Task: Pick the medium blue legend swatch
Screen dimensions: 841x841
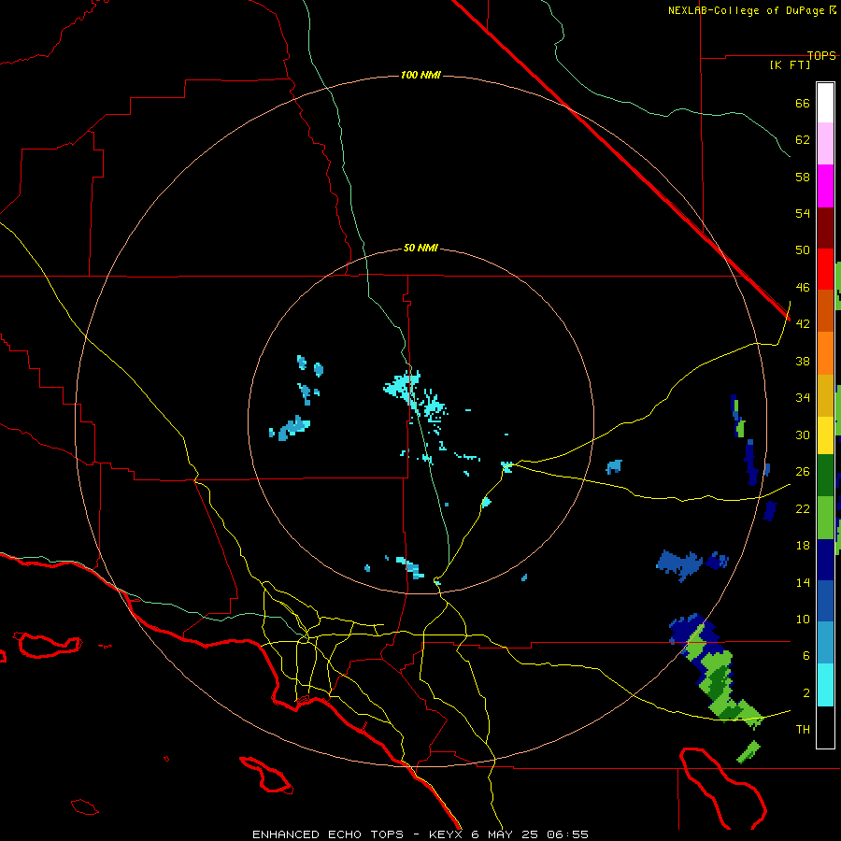Action: (x=825, y=601)
